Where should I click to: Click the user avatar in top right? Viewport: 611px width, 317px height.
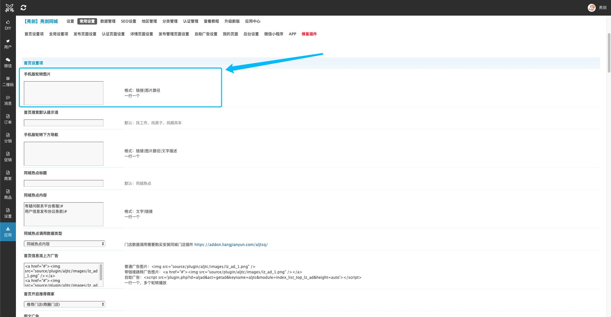click(592, 8)
